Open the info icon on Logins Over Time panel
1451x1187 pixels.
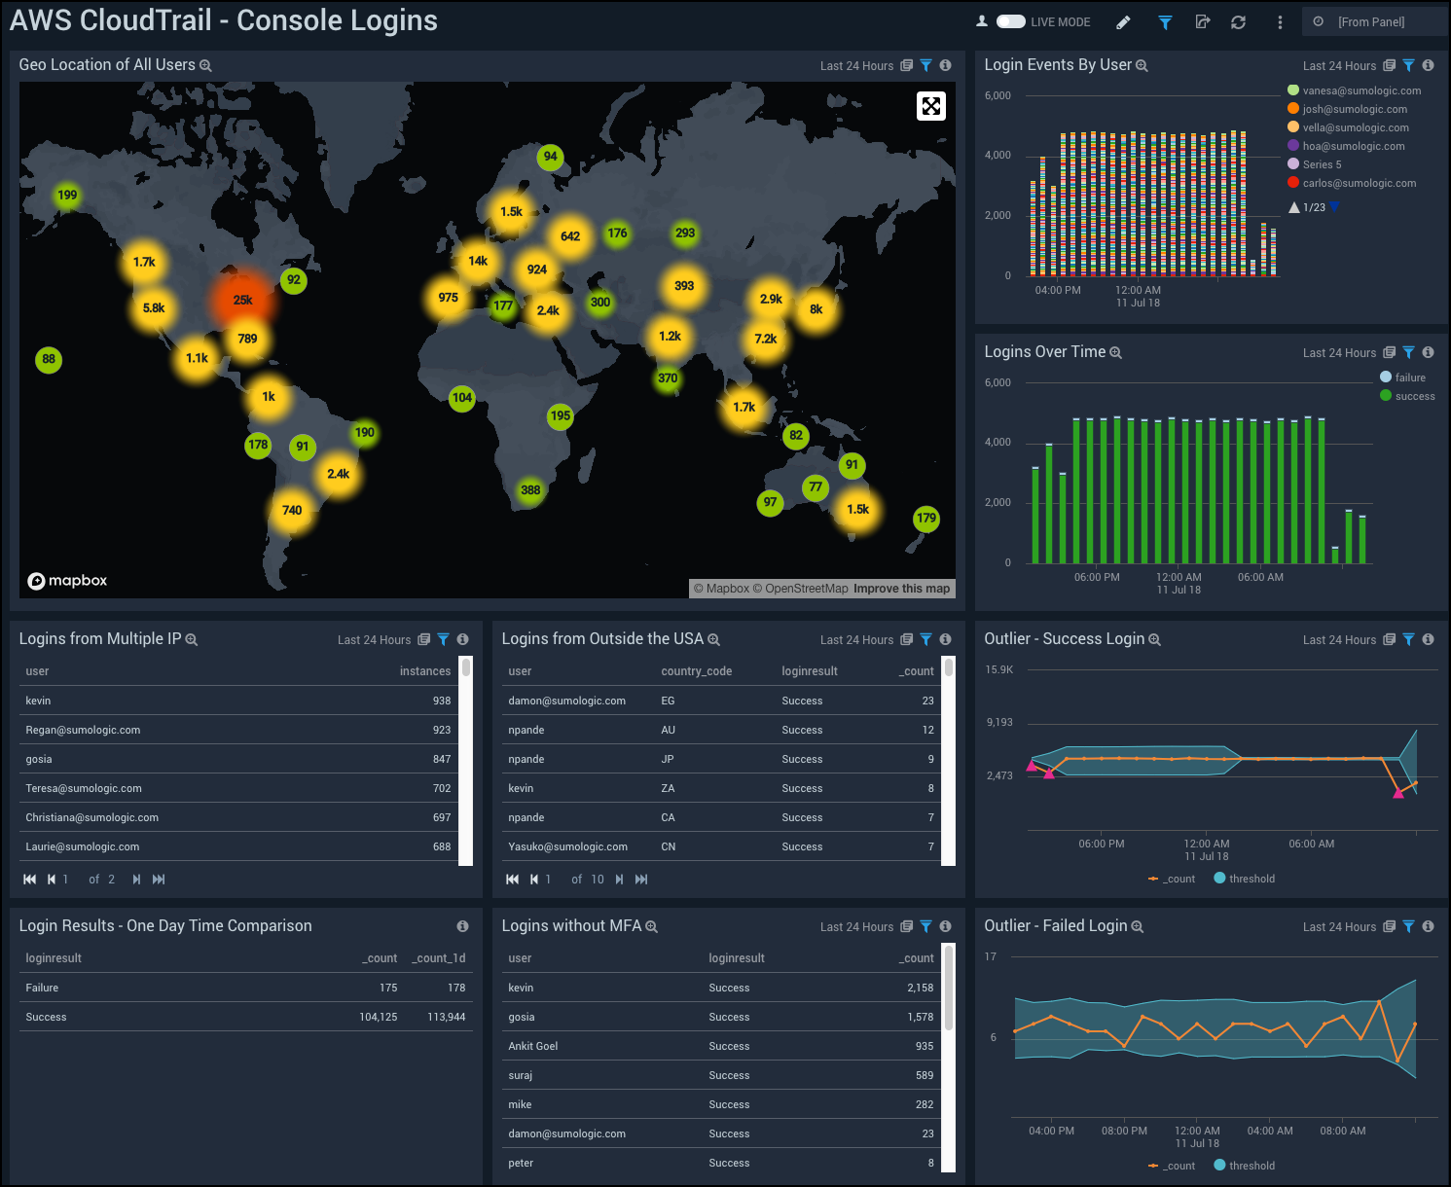tap(1428, 352)
